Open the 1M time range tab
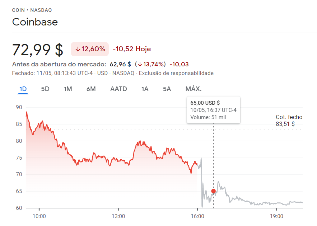This screenshot has height=226, width=317. point(68,89)
